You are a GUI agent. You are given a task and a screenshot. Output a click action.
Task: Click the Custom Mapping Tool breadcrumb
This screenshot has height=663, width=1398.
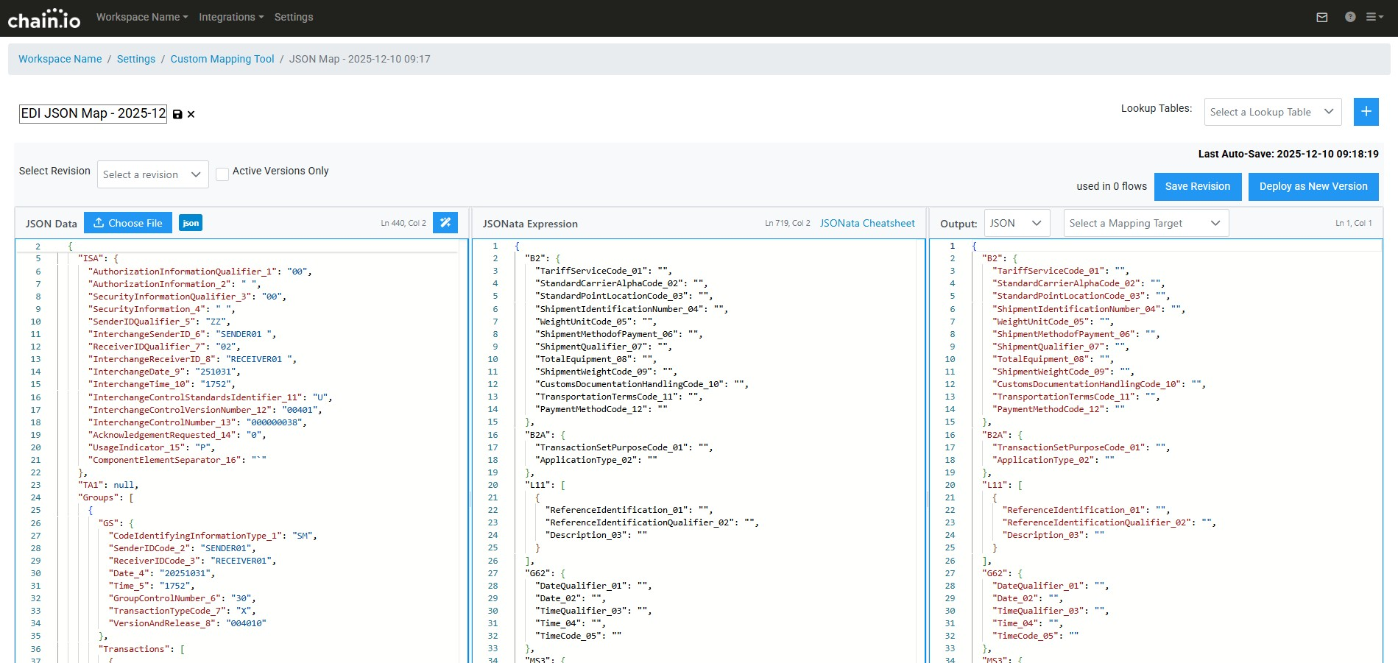(x=222, y=59)
